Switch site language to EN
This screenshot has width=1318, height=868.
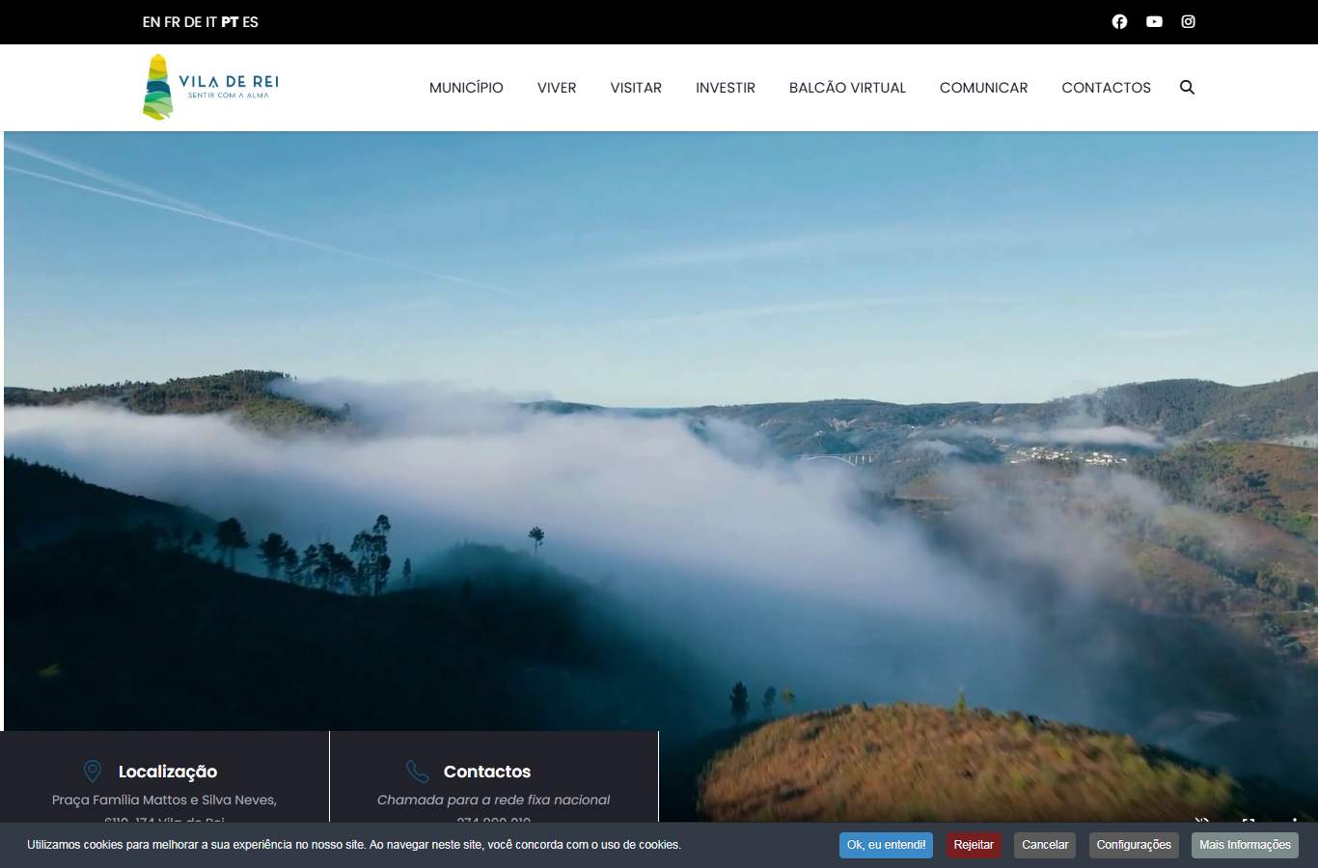tap(151, 21)
